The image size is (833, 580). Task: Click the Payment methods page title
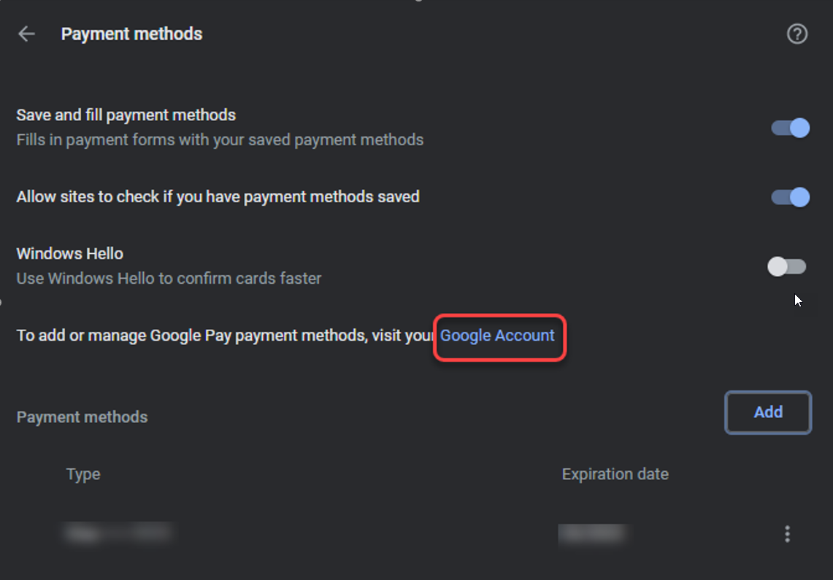(131, 34)
